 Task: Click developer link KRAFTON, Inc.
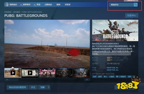click(113, 68)
